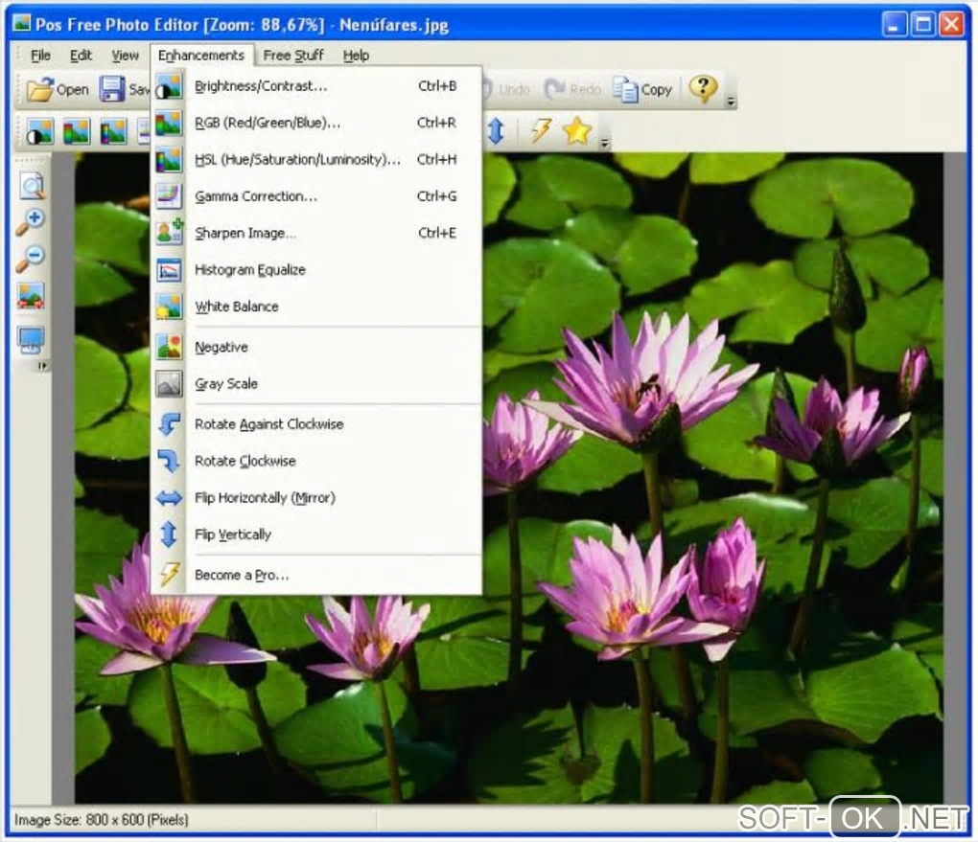This screenshot has height=842, width=978.
Task: Apply Gray Scale from the menu
Action: (x=316, y=384)
